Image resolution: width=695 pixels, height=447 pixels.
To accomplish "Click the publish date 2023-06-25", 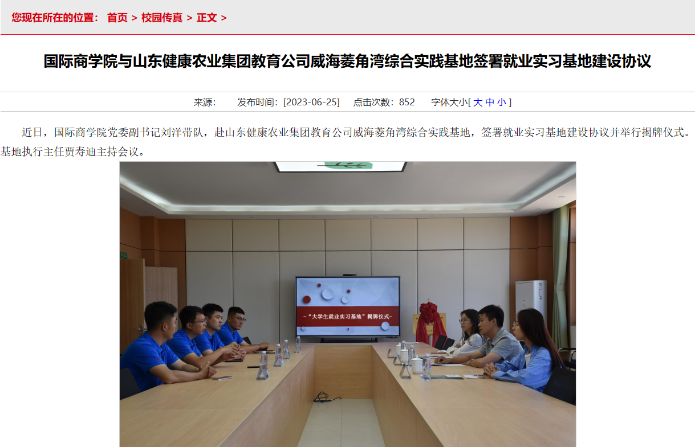I will pos(311,102).
